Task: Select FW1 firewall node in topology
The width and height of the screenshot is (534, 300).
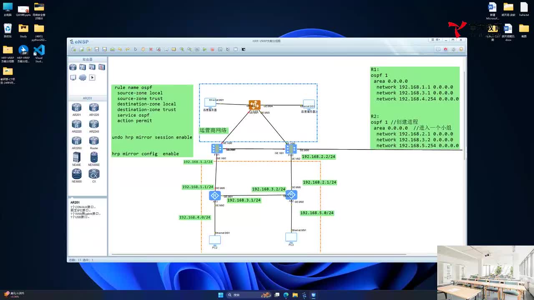Action: [217, 148]
